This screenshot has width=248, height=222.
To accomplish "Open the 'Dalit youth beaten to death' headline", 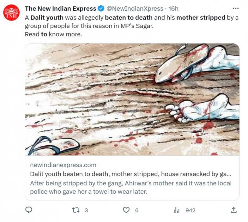I will (x=130, y=174).
